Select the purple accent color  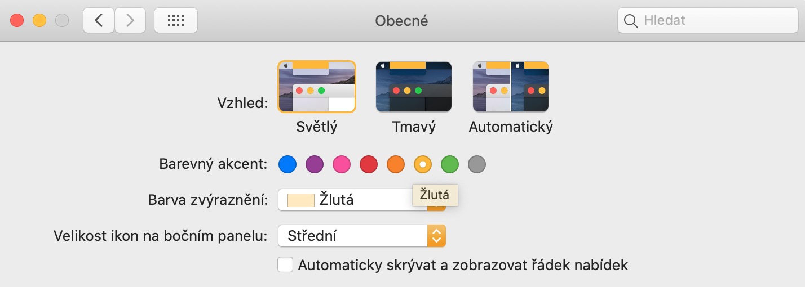[315, 165]
